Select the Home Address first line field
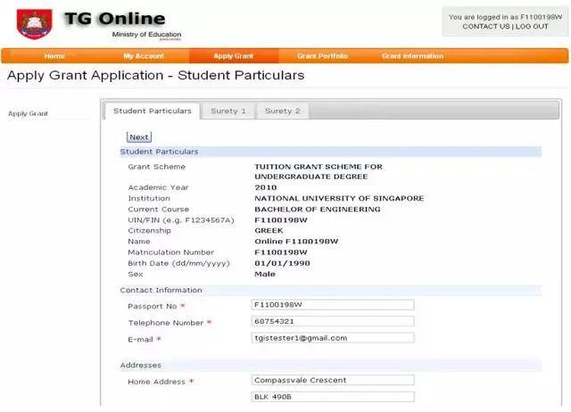Screen dimensions: 571x412 click(x=333, y=381)
